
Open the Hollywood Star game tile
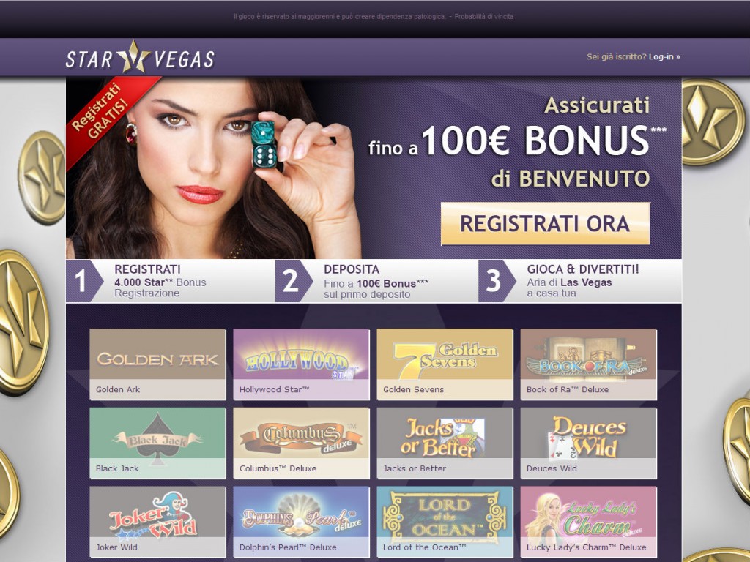[x=301, y=364]
